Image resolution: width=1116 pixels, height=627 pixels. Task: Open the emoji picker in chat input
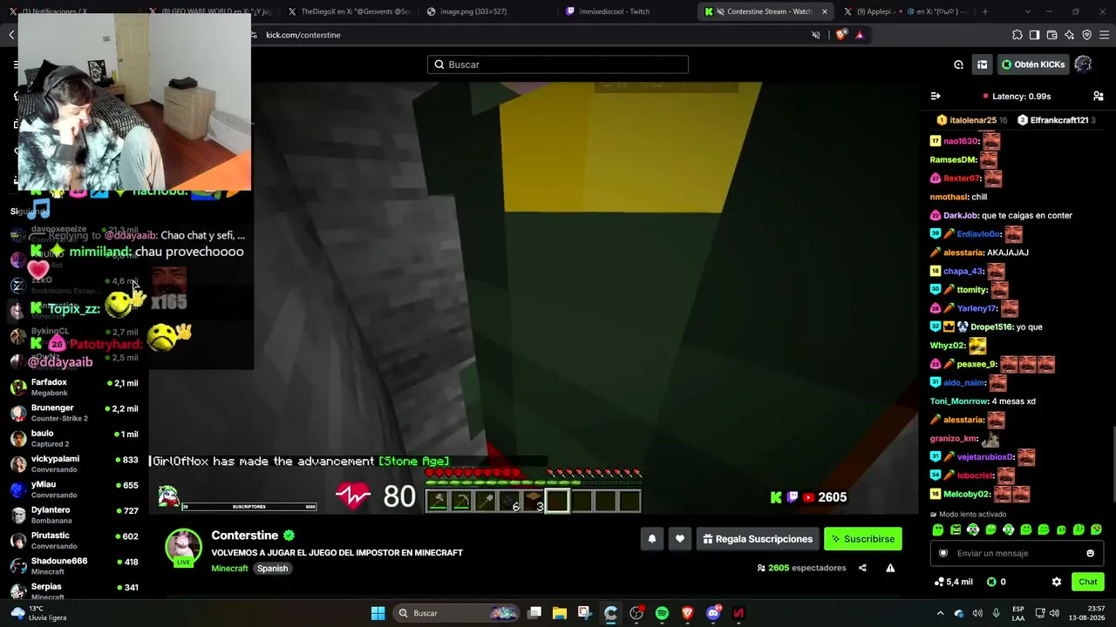click(x=1090, y=553)
